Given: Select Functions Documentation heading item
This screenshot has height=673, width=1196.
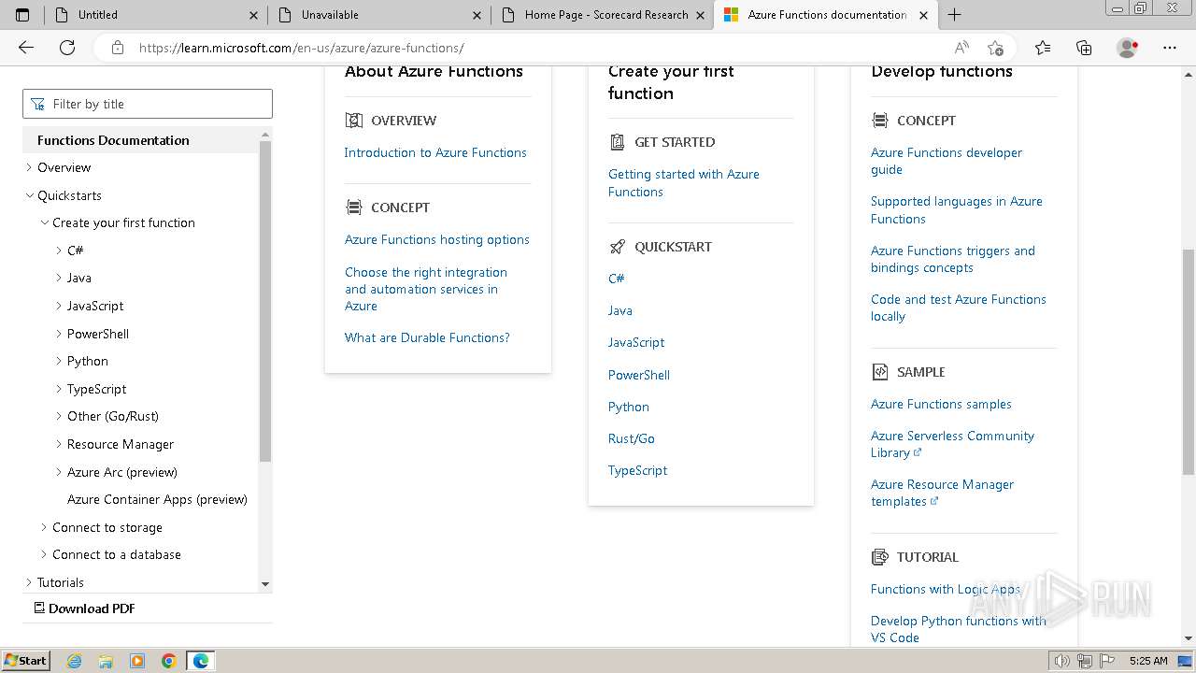Looking at the screenshot, I should pyautogui.click(x=113, y=140).
